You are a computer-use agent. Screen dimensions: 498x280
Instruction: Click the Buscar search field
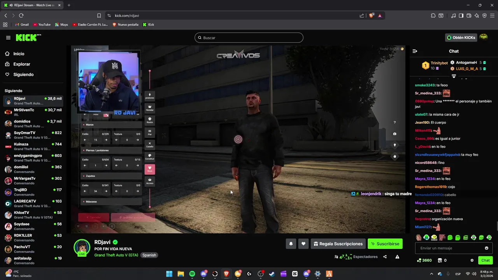pos(249,38)
